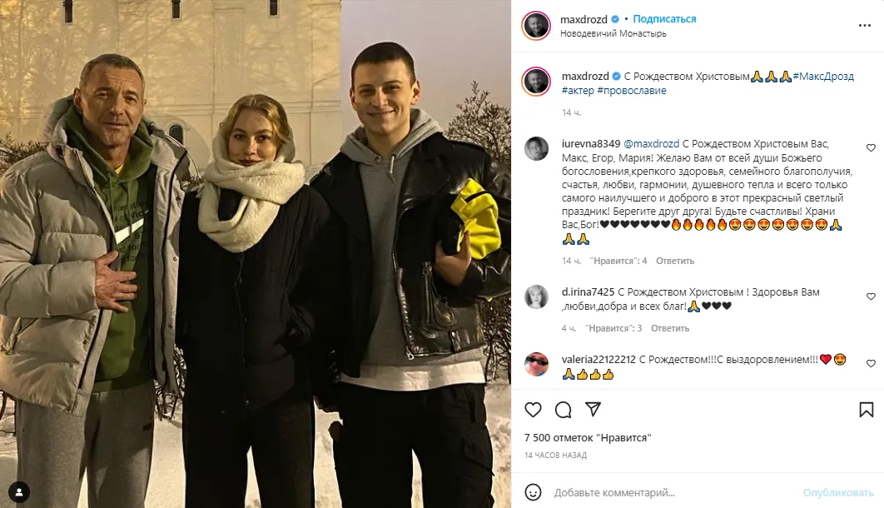Like iurevna8349's comment
The image size is (884, 508).
[x=871, y=147]
